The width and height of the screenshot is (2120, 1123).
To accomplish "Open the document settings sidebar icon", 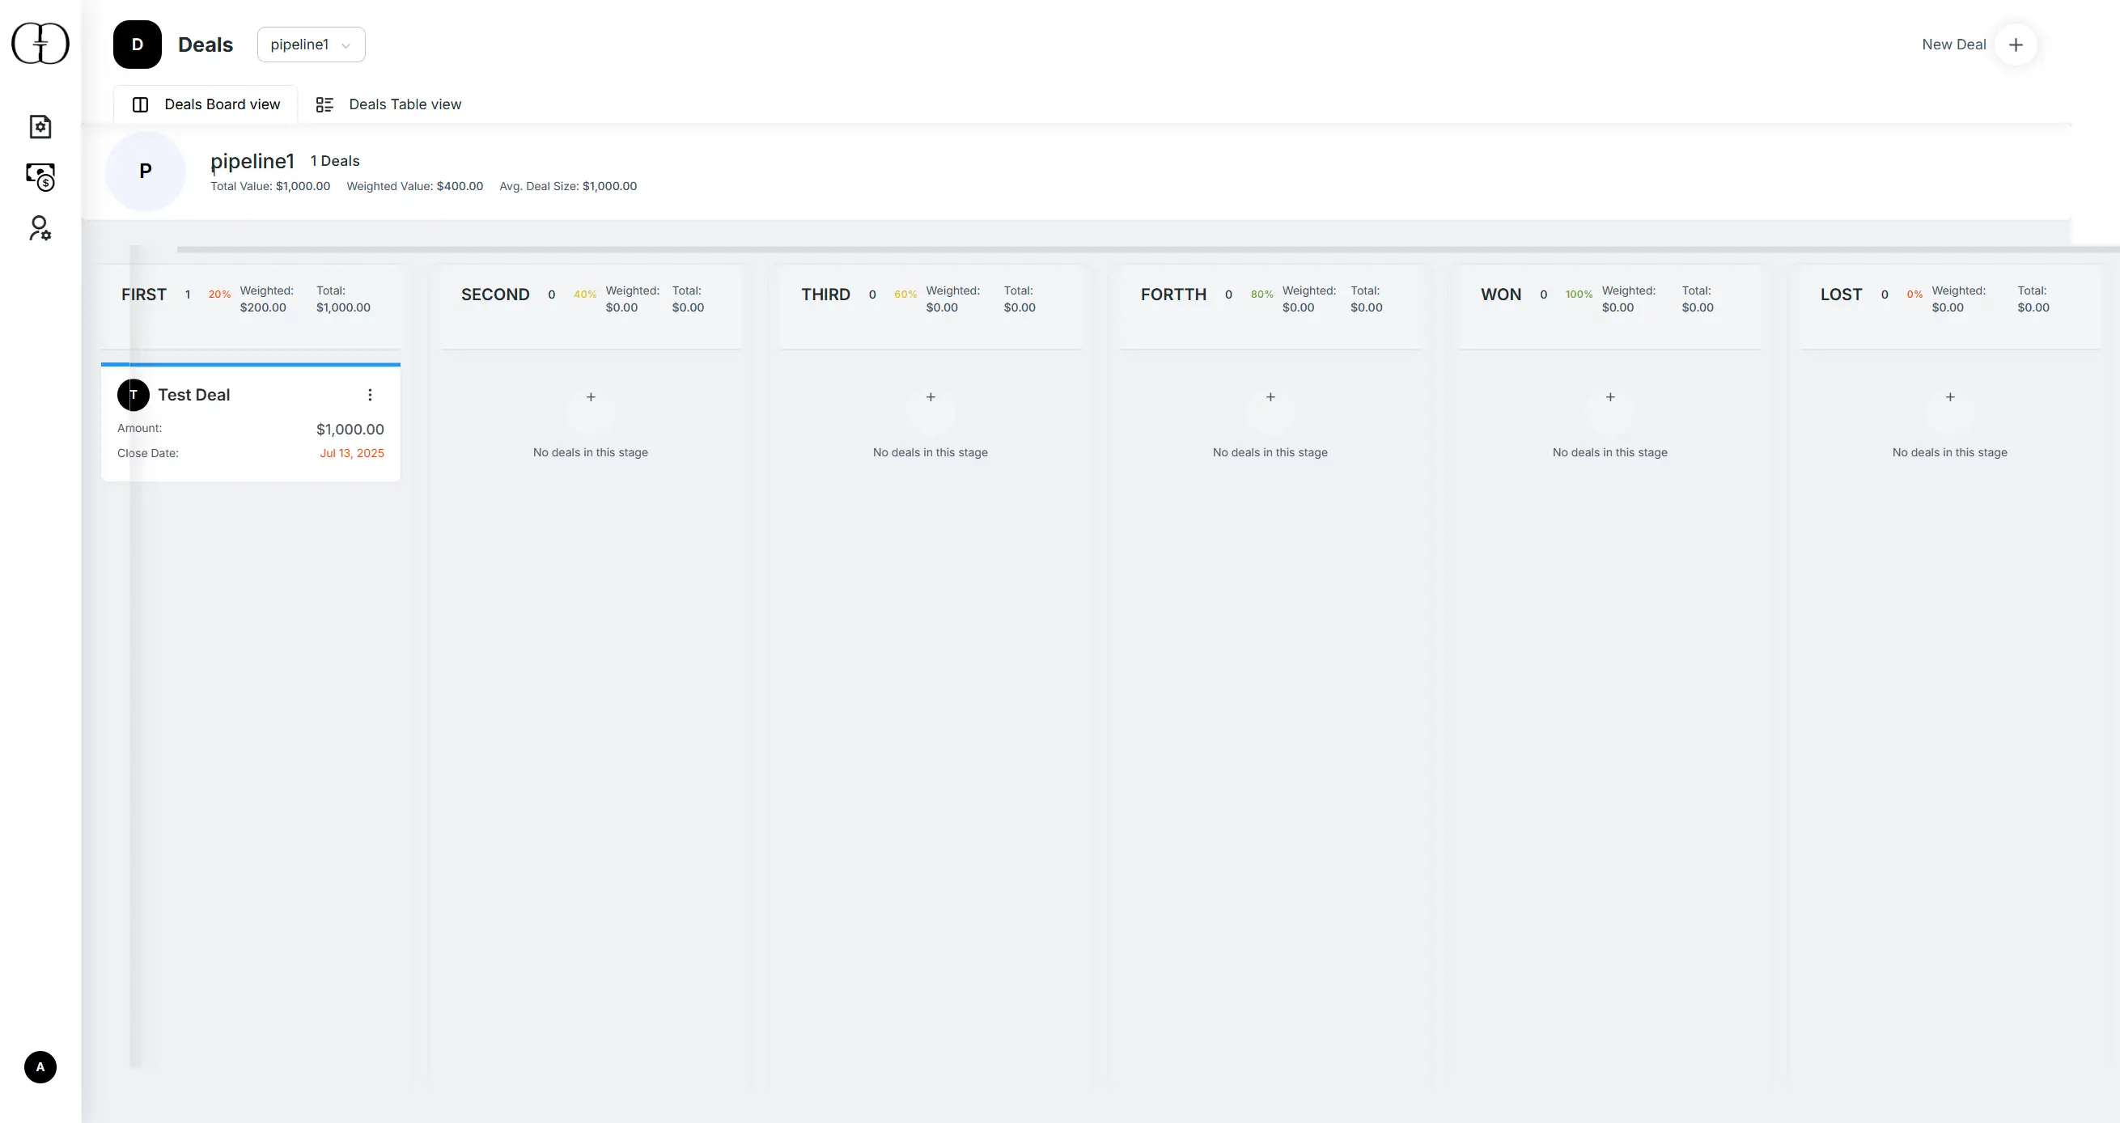I will [40, 127].
